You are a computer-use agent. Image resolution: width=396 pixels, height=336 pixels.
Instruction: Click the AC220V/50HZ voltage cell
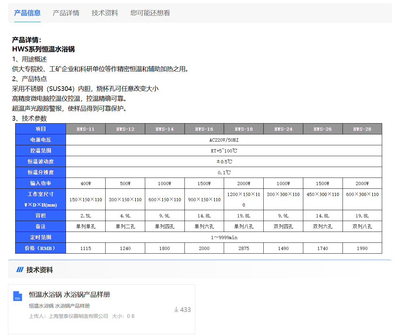click(224, 140)
